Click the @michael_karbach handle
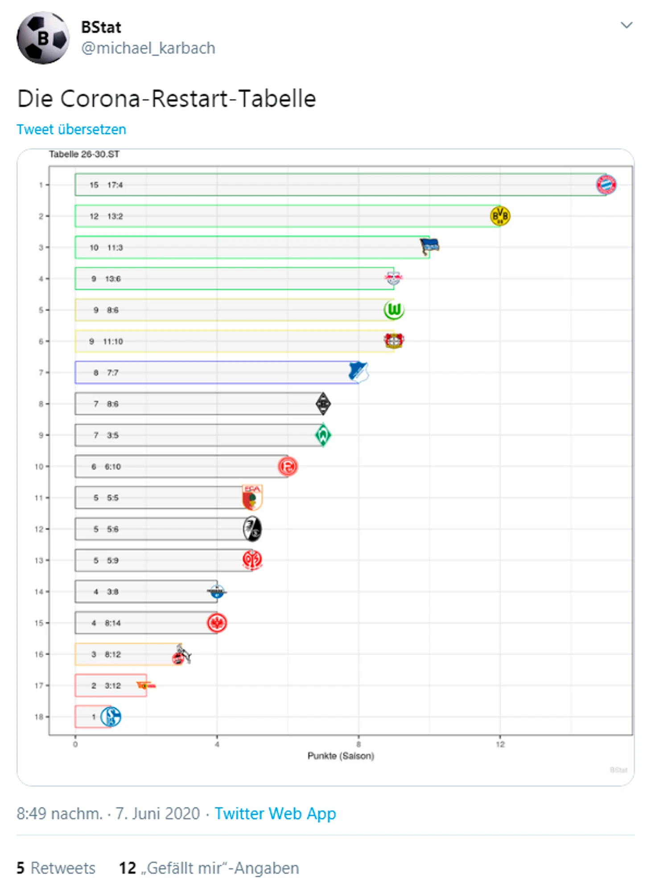Viewport: 651px width, 894px height. pos(148,48)
